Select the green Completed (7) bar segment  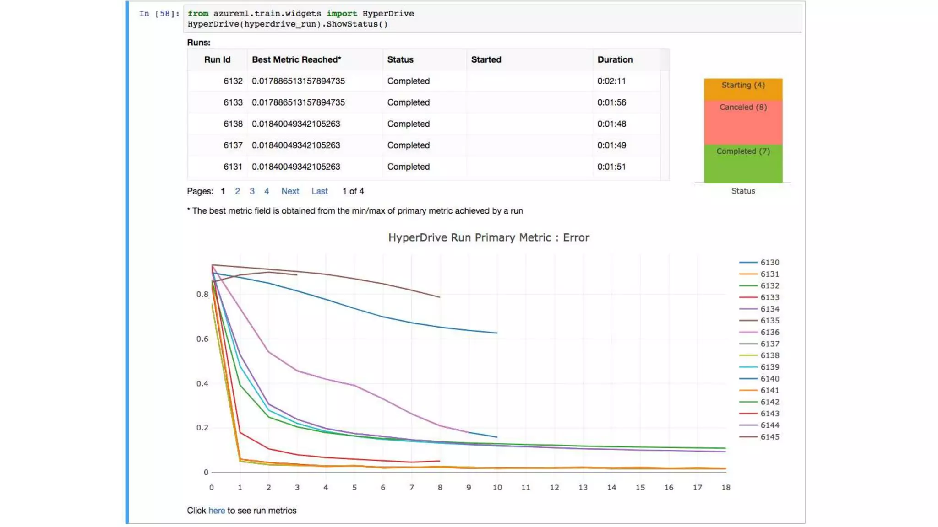[743, 163]
